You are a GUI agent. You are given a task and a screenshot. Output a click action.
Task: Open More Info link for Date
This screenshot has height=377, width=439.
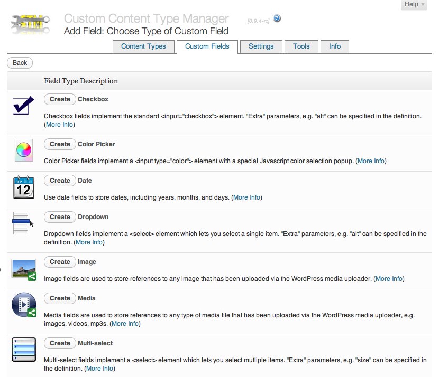[x=246, y=197]
